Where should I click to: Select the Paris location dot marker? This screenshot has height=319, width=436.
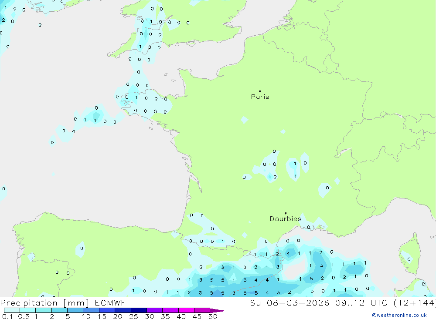[260, 91]
